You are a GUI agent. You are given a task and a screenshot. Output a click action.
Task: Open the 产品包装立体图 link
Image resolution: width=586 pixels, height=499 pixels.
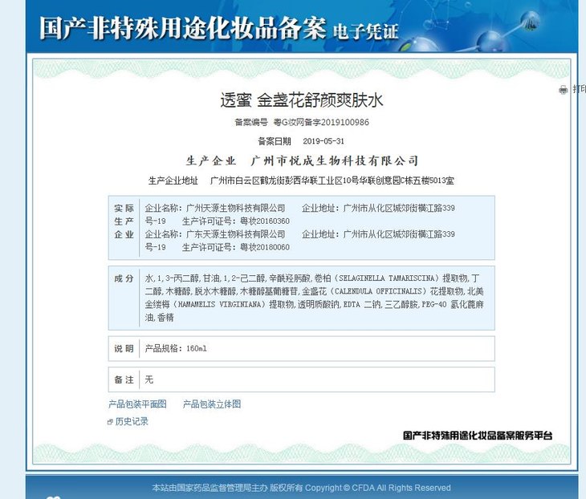click(212, 404)
